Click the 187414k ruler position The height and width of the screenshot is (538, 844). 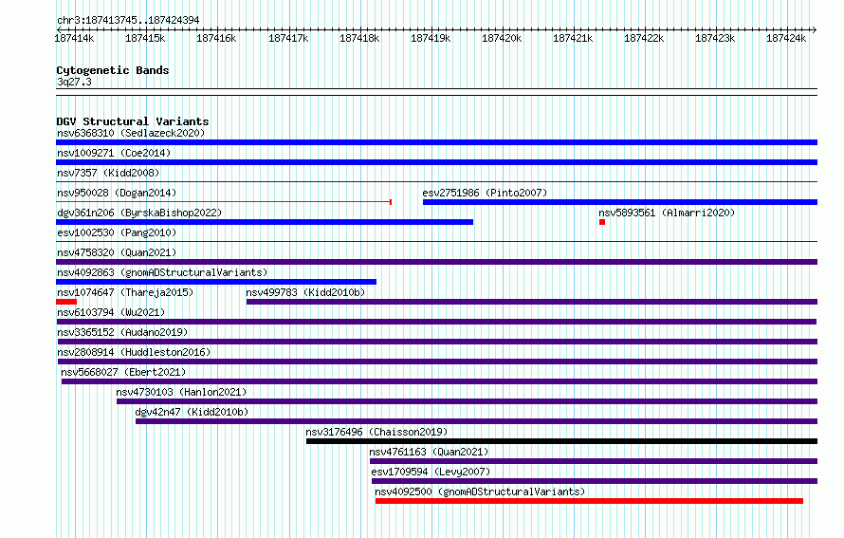pyautogui.click(x=74, y=38)
